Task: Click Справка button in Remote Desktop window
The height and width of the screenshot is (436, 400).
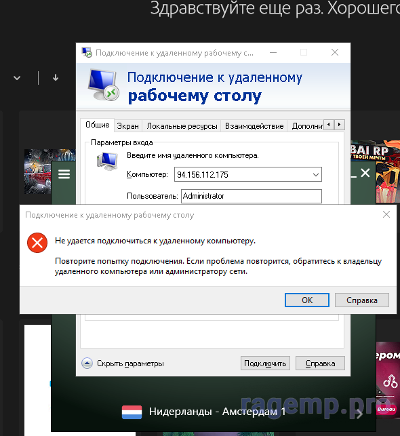Action: click(x=320, y=363)
